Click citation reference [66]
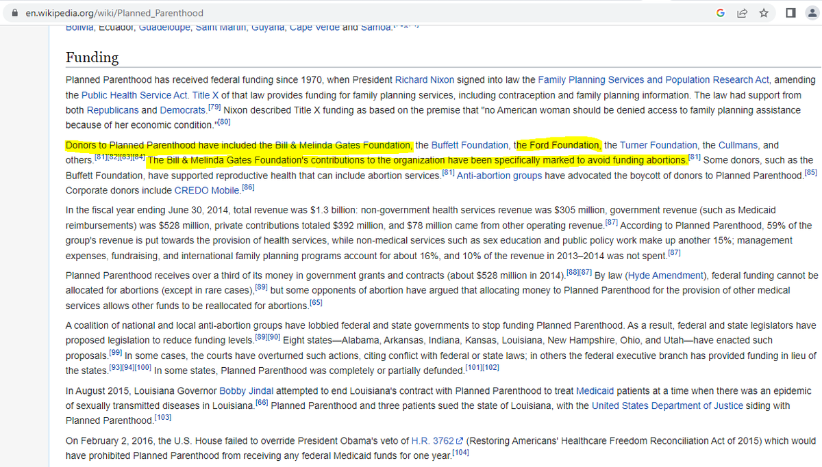 pyautogui.click(x=261, y=403)
